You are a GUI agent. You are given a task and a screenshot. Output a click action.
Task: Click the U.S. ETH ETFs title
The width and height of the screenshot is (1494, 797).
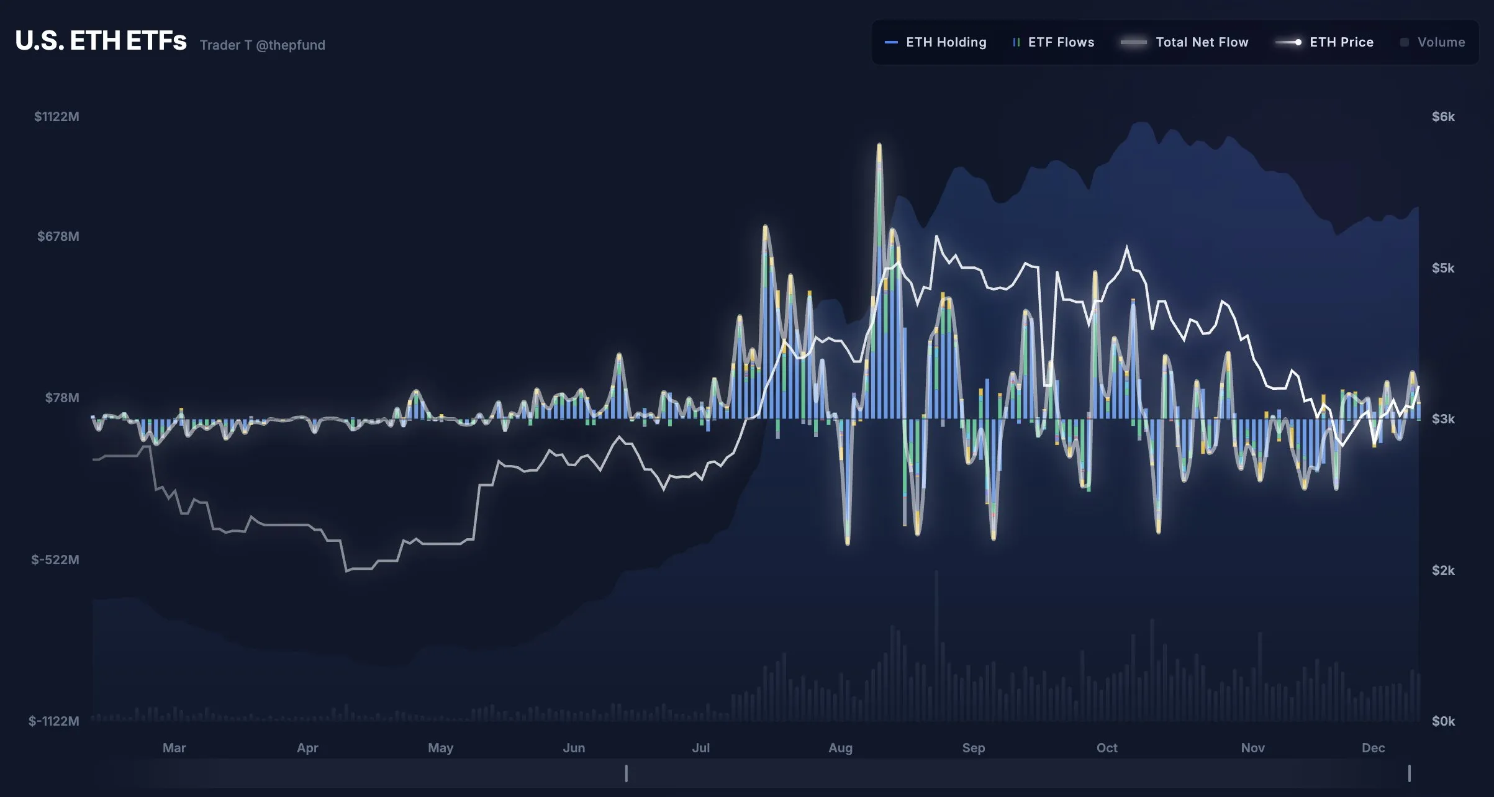101,40
